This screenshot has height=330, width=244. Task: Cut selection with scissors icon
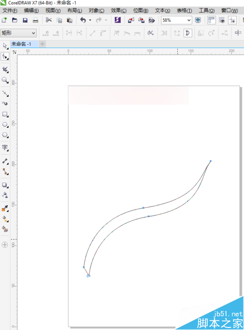pos(48,20)
